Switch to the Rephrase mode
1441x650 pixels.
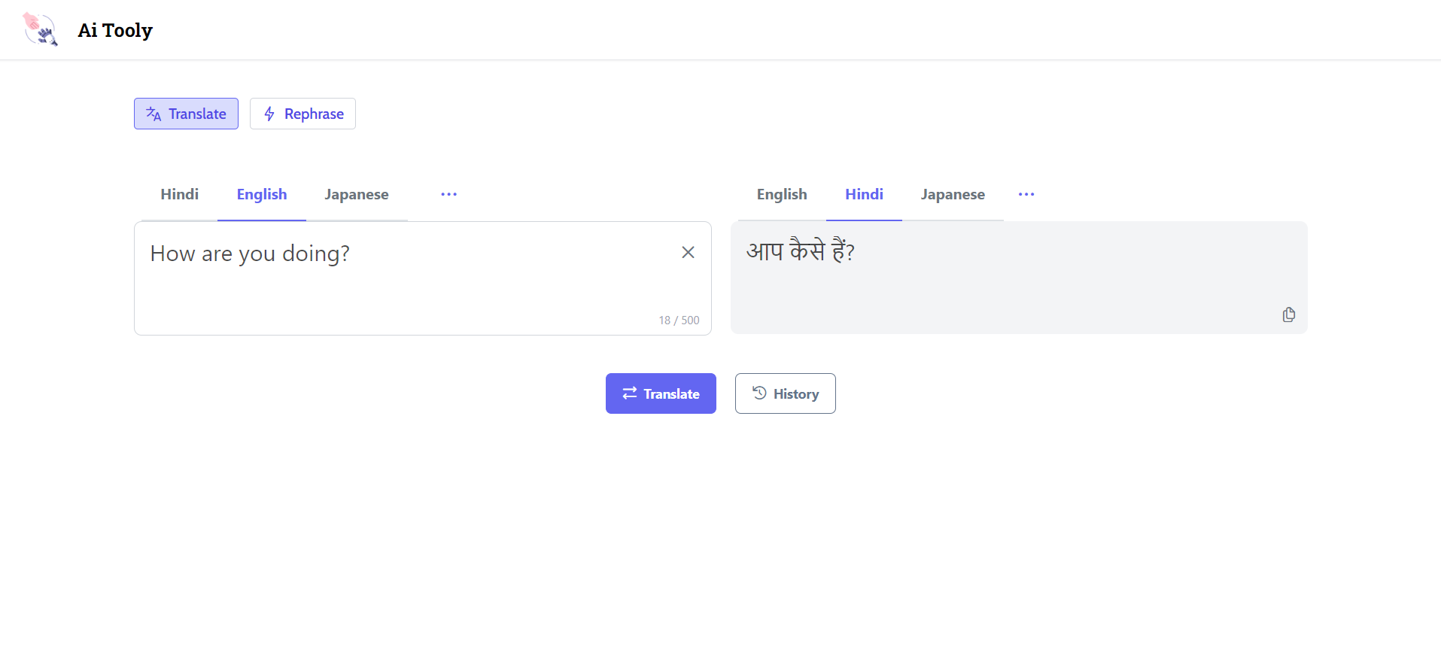302,114
